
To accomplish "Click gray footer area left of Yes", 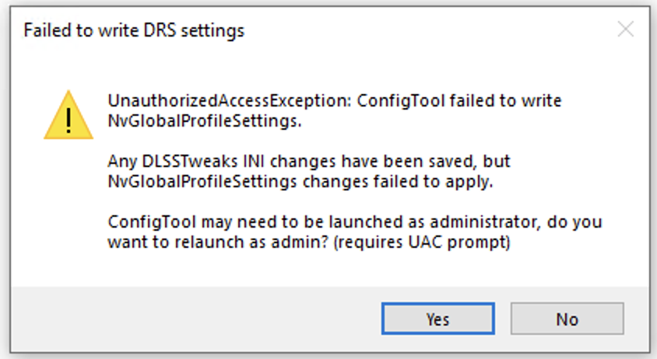I will [x=193, y=319].
